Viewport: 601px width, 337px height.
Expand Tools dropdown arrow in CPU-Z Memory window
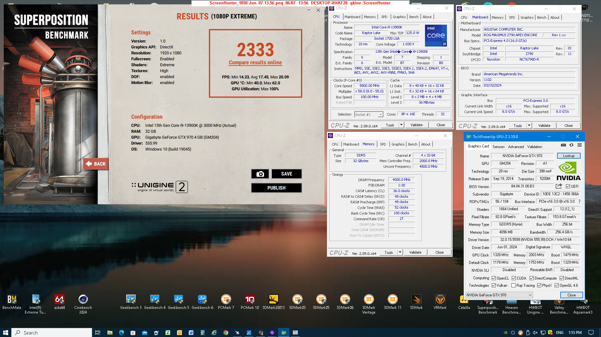click(x=400, y=252)
